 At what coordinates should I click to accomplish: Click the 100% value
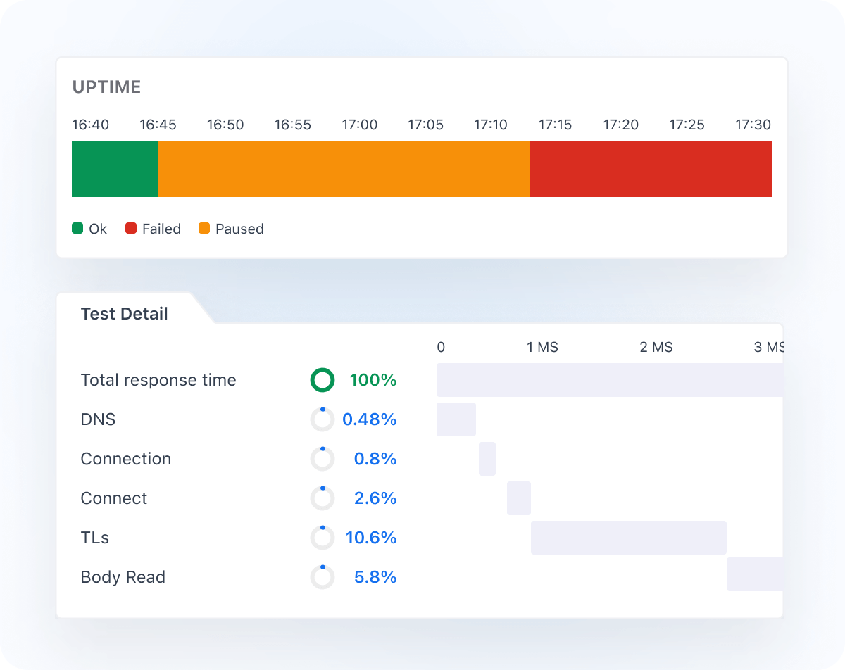(x=373, y=380)
